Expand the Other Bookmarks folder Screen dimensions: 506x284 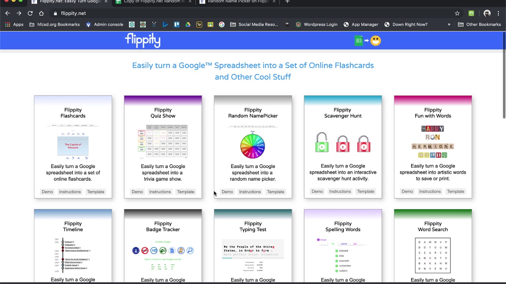coord(480,24)
